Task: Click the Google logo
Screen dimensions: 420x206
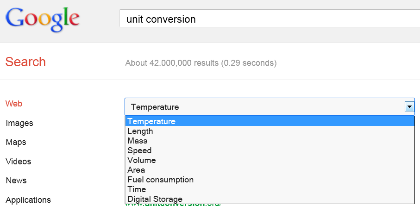Action: pyautogui.click(x=42, y=20)
